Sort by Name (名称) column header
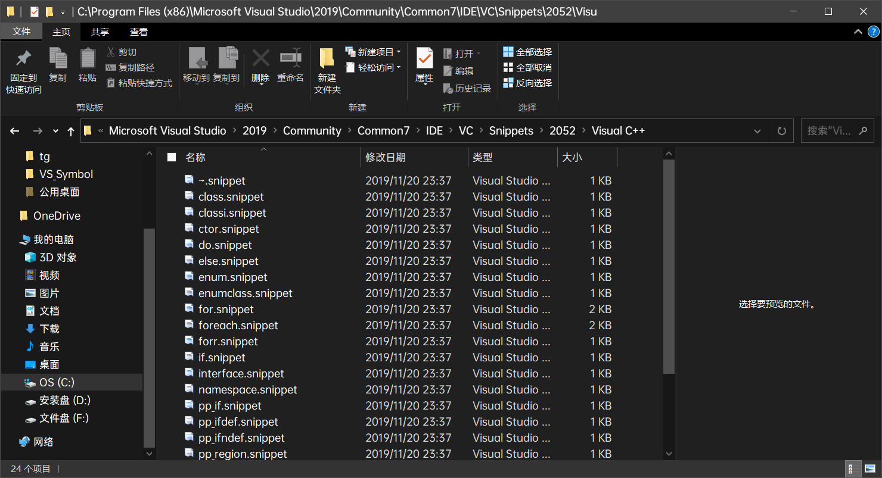This screenshot has width=882, height=478. coord(262,157)
